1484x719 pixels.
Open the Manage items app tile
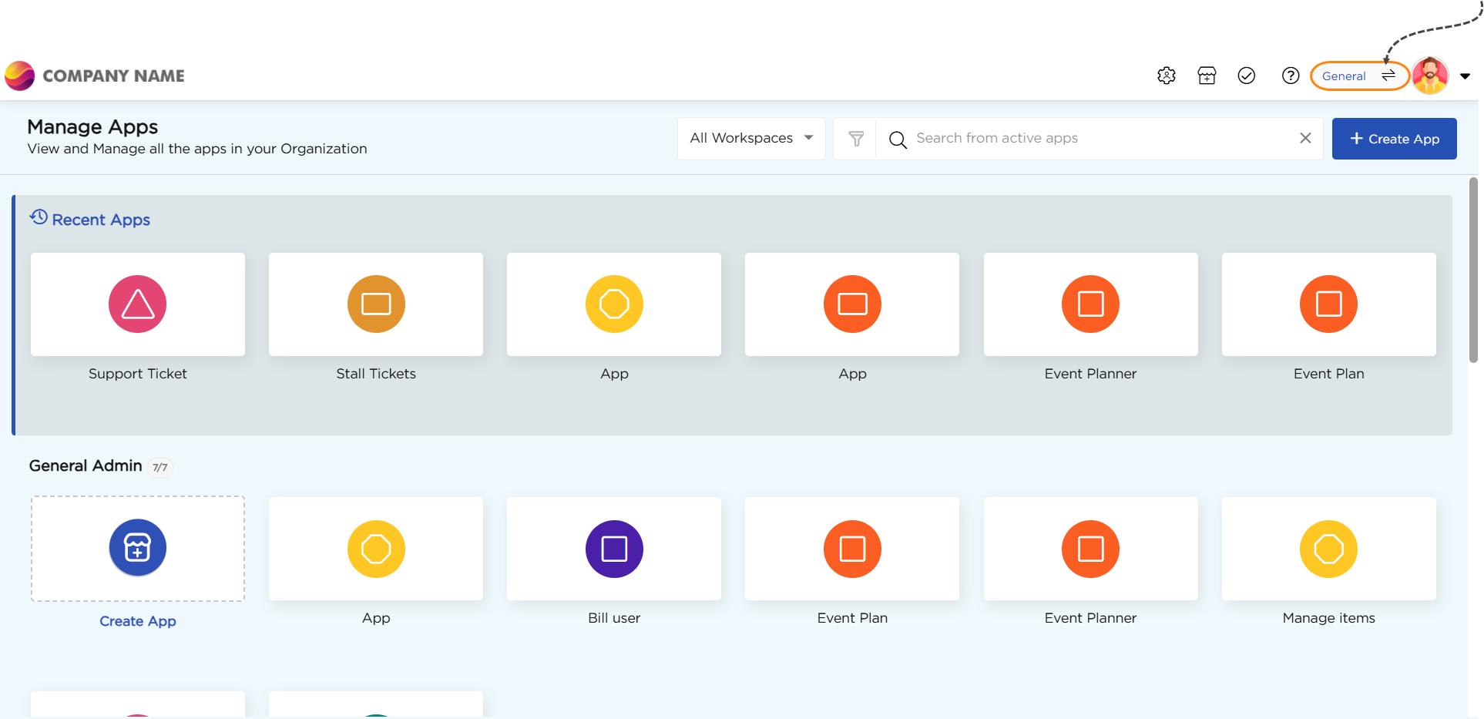[1328, 549]
